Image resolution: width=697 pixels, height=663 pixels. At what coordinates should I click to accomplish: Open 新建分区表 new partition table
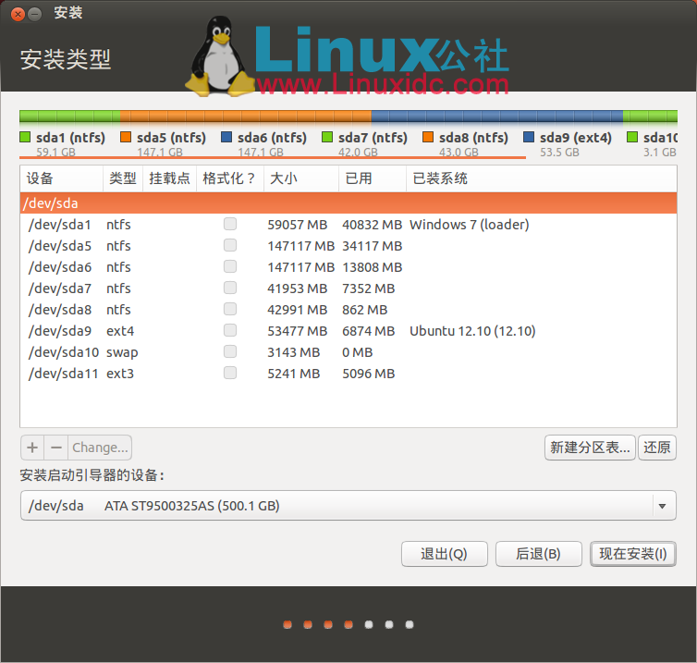(x=590, y=448)
